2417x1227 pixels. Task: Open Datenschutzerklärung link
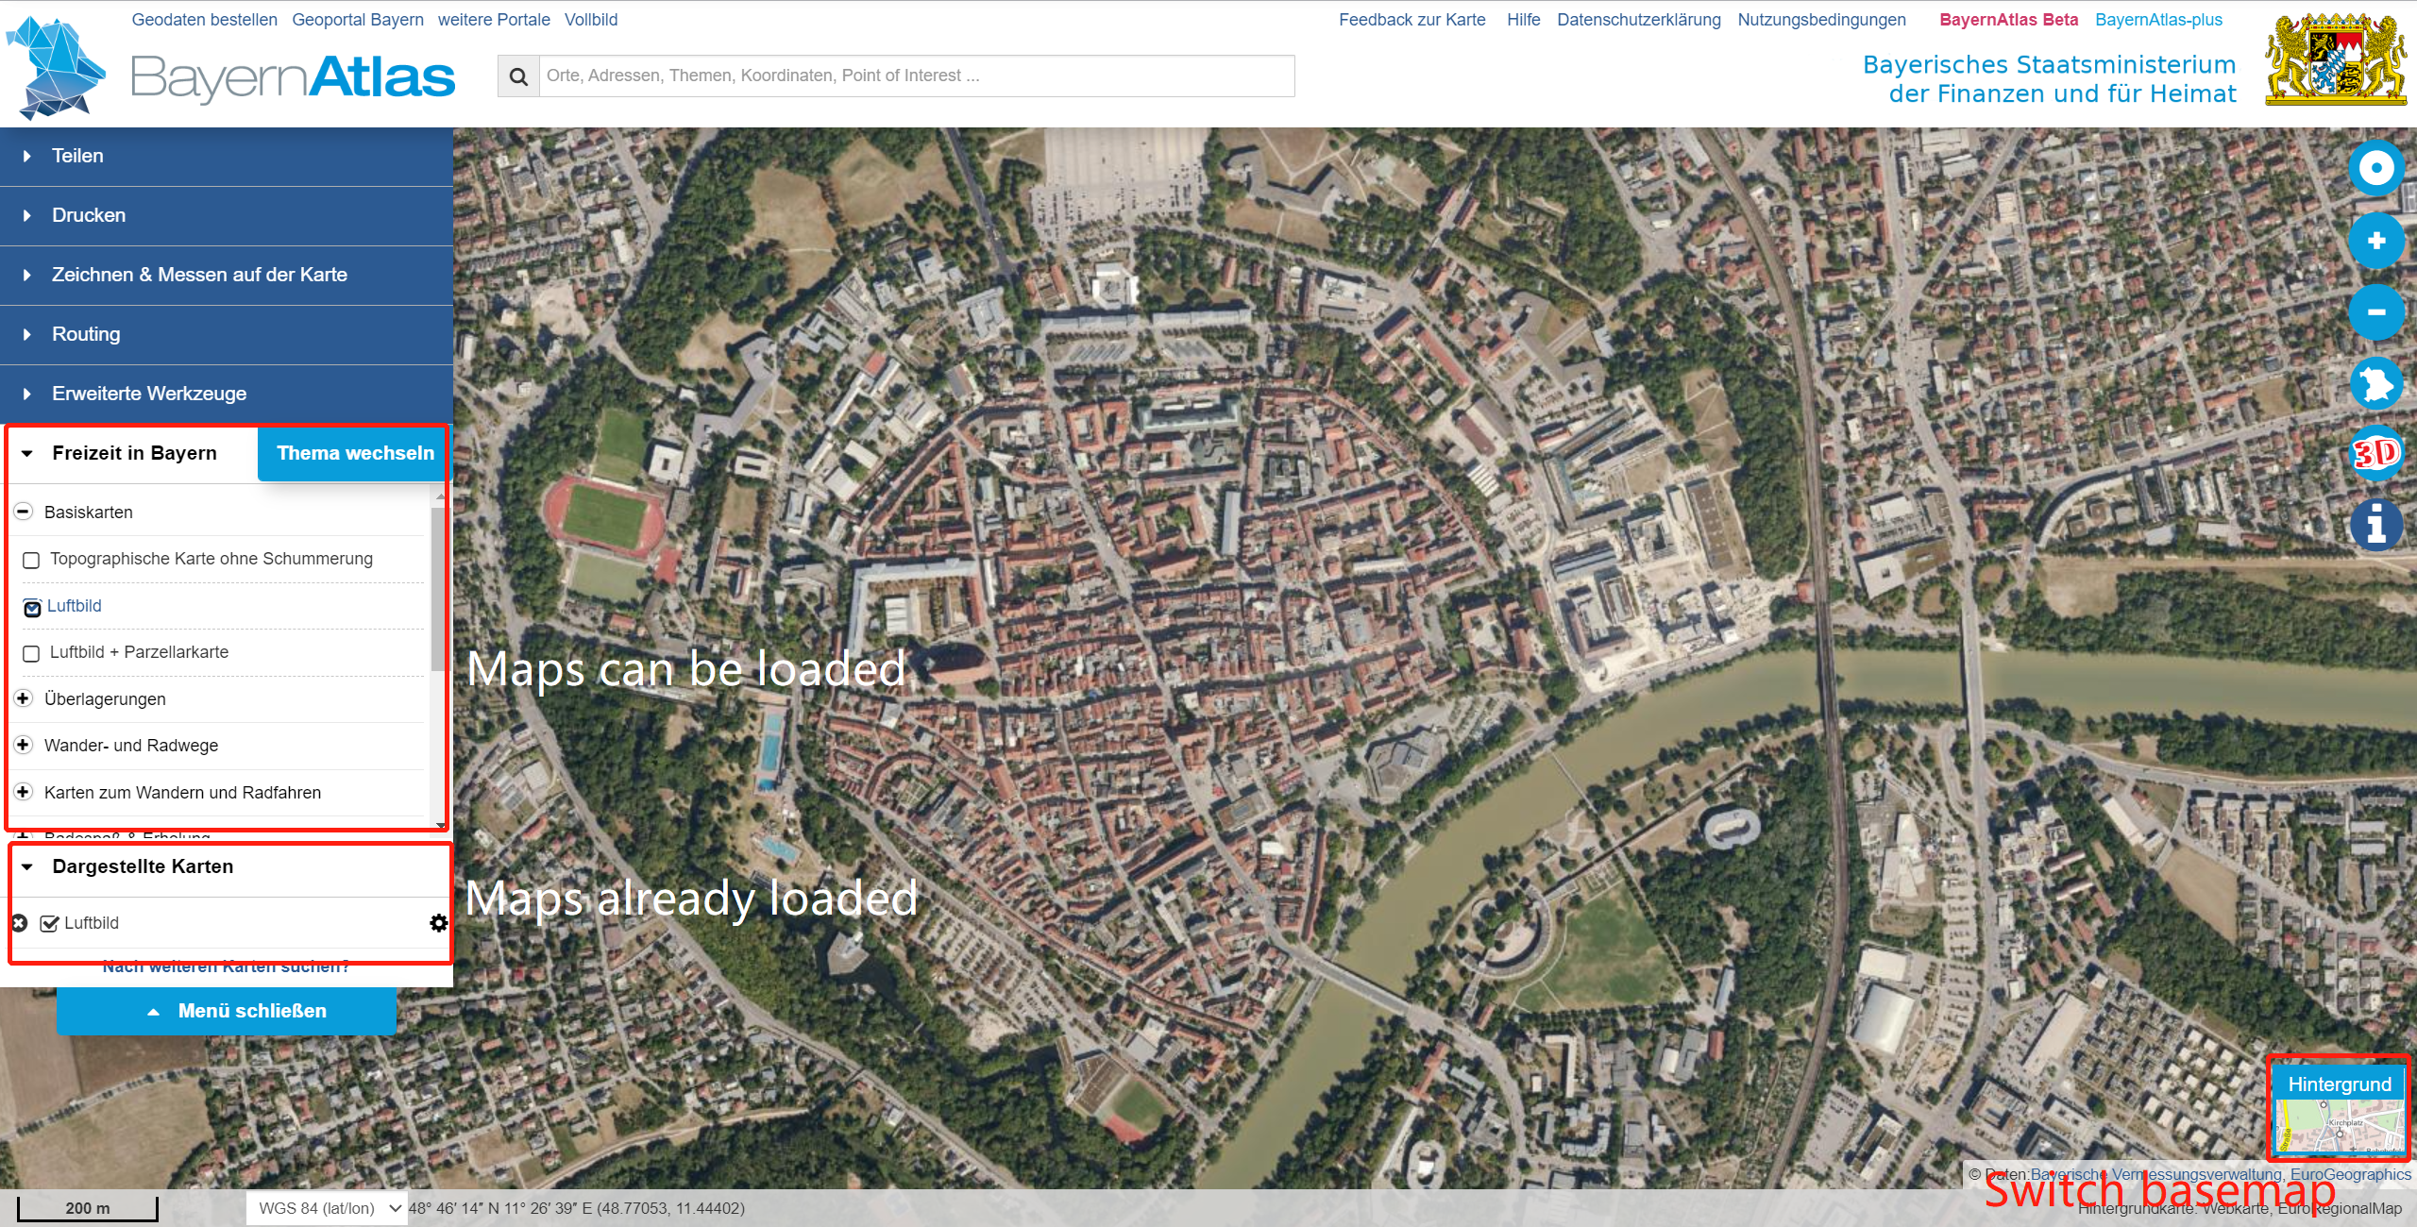click(x=1639, y=20)
